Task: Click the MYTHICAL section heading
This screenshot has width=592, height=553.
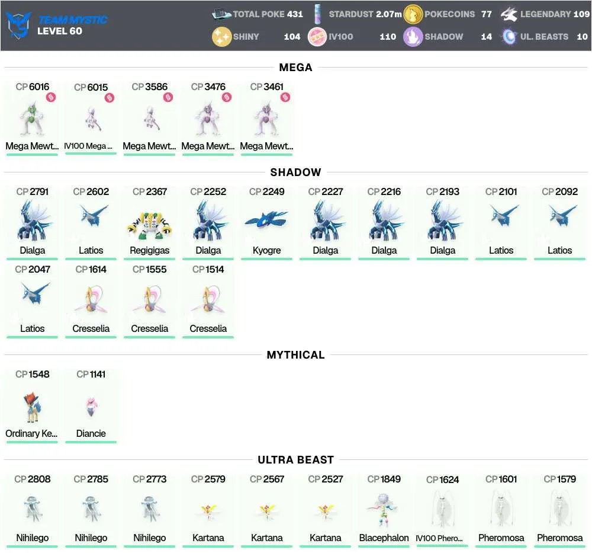Action: [x=295, y=355]
